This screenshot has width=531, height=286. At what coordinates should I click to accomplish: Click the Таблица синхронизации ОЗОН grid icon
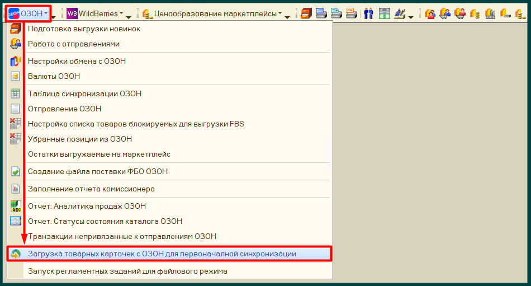15,93
